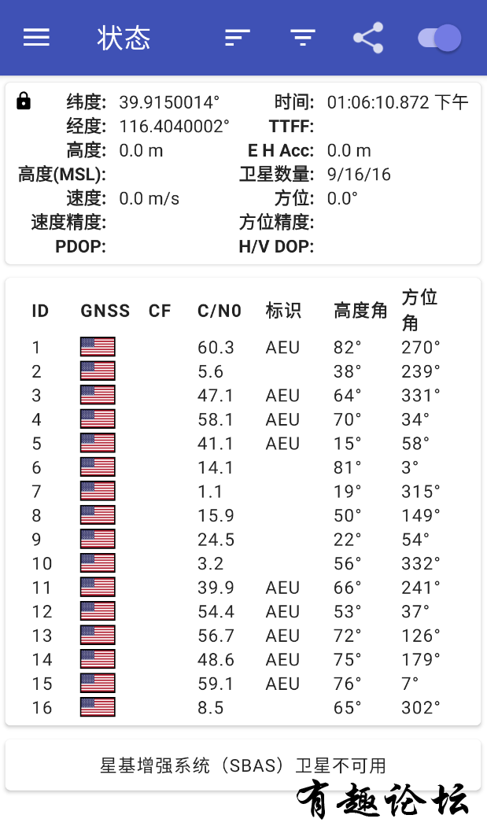This screenshot has height=826, width=487.
Task: Tap longitude value 116.4040002°
Action: coord(175,126)
